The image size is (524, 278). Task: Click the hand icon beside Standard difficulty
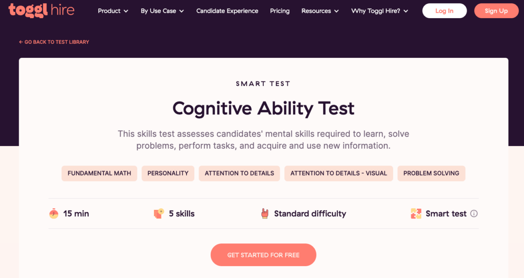click(x=266, y=213)
